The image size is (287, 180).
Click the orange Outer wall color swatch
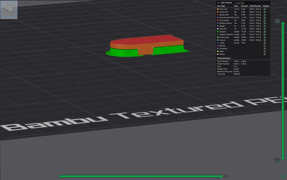coord(218,12)
